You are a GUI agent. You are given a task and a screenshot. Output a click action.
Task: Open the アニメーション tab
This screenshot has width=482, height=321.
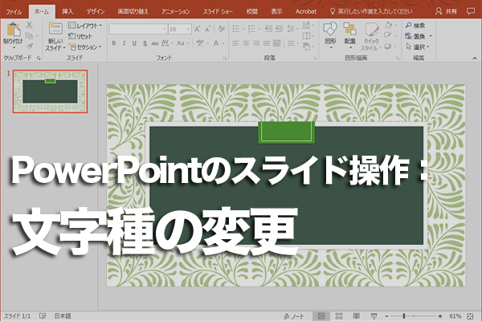coord(175,12)
